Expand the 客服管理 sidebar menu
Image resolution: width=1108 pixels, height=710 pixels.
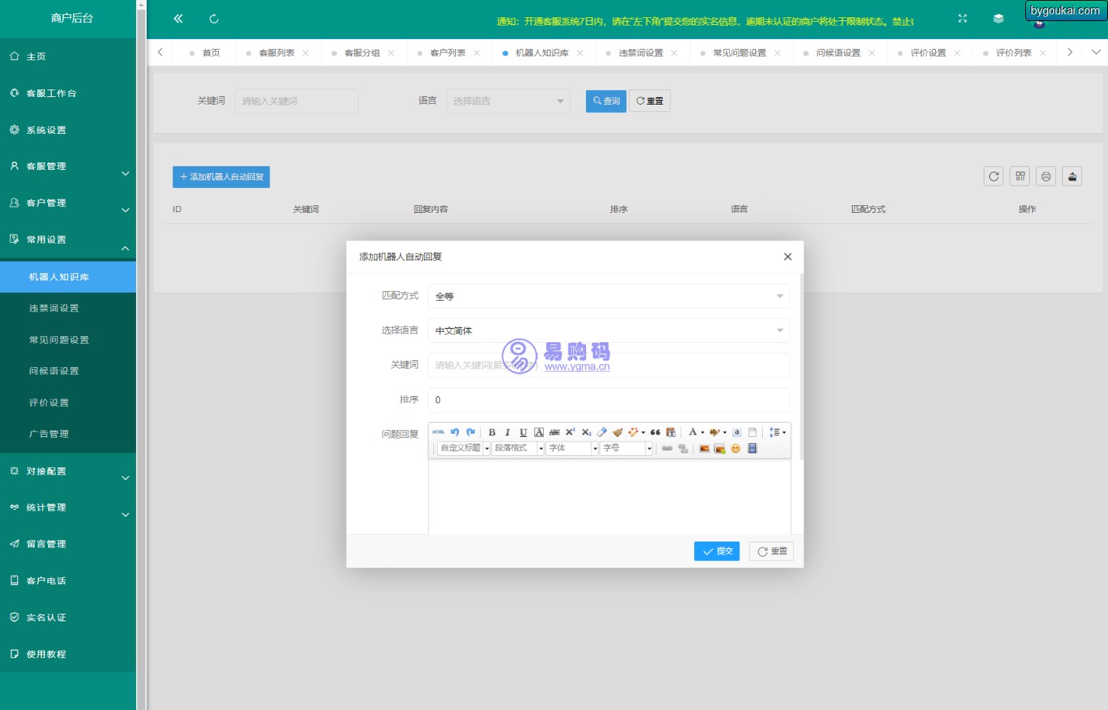click(x=68, y=166)
